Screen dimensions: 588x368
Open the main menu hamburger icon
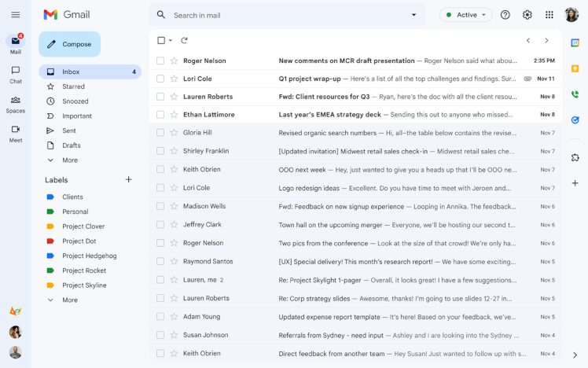(15, 15)
